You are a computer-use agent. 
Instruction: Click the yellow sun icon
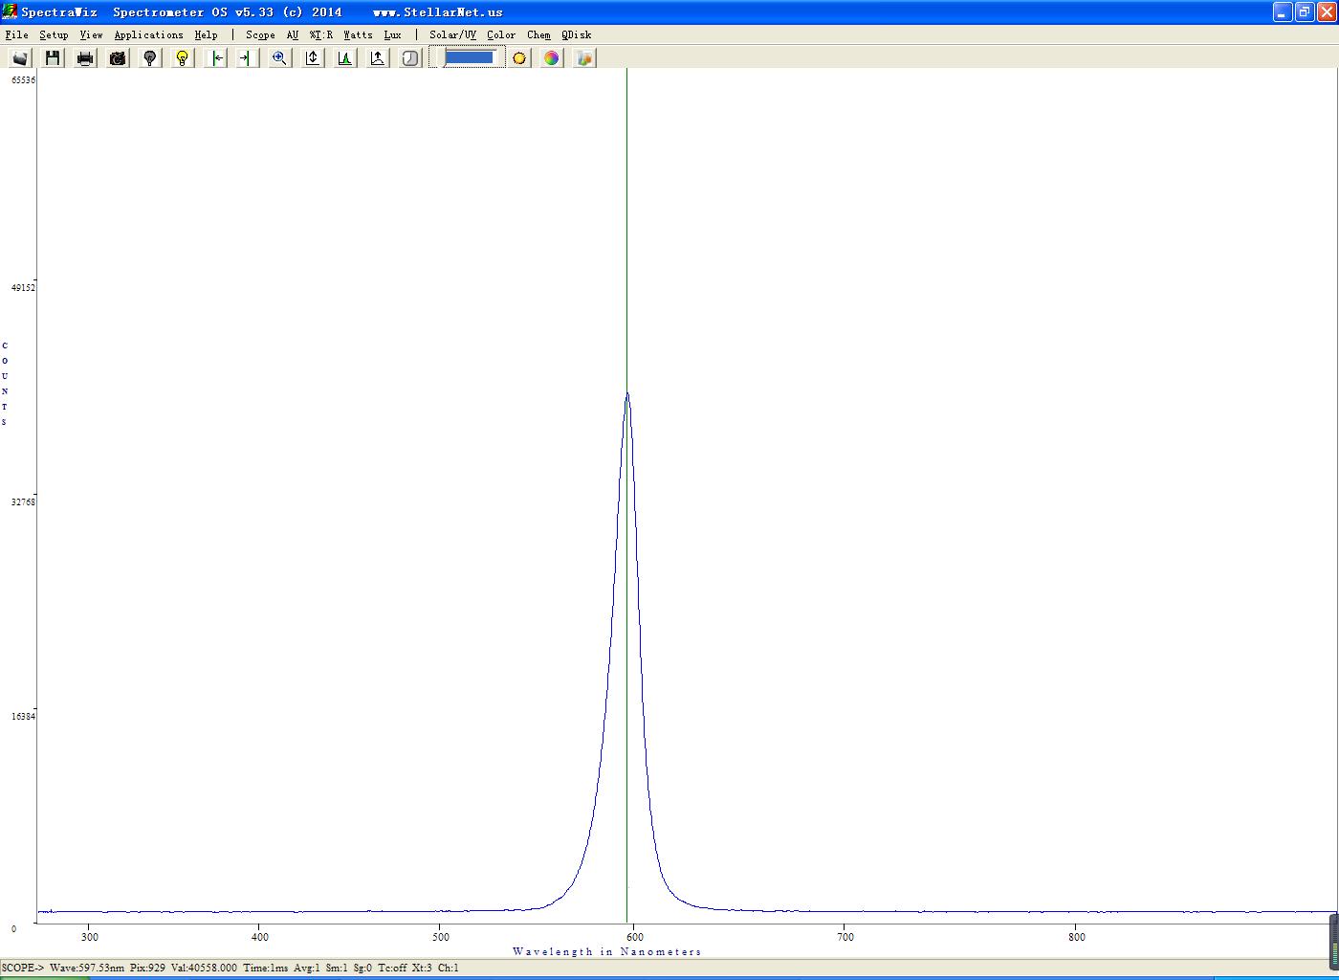tap(519, 58)
